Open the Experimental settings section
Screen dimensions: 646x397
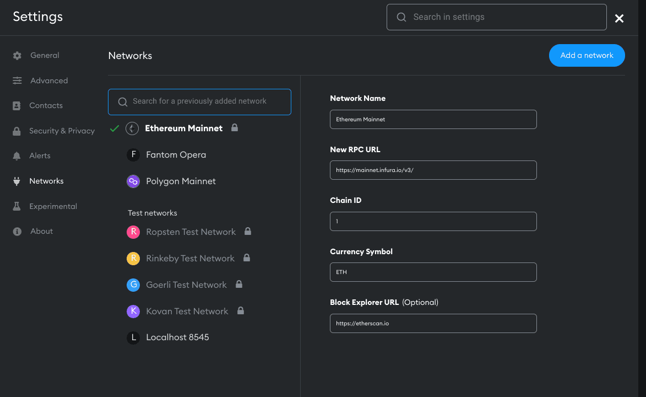click(53, 206)
